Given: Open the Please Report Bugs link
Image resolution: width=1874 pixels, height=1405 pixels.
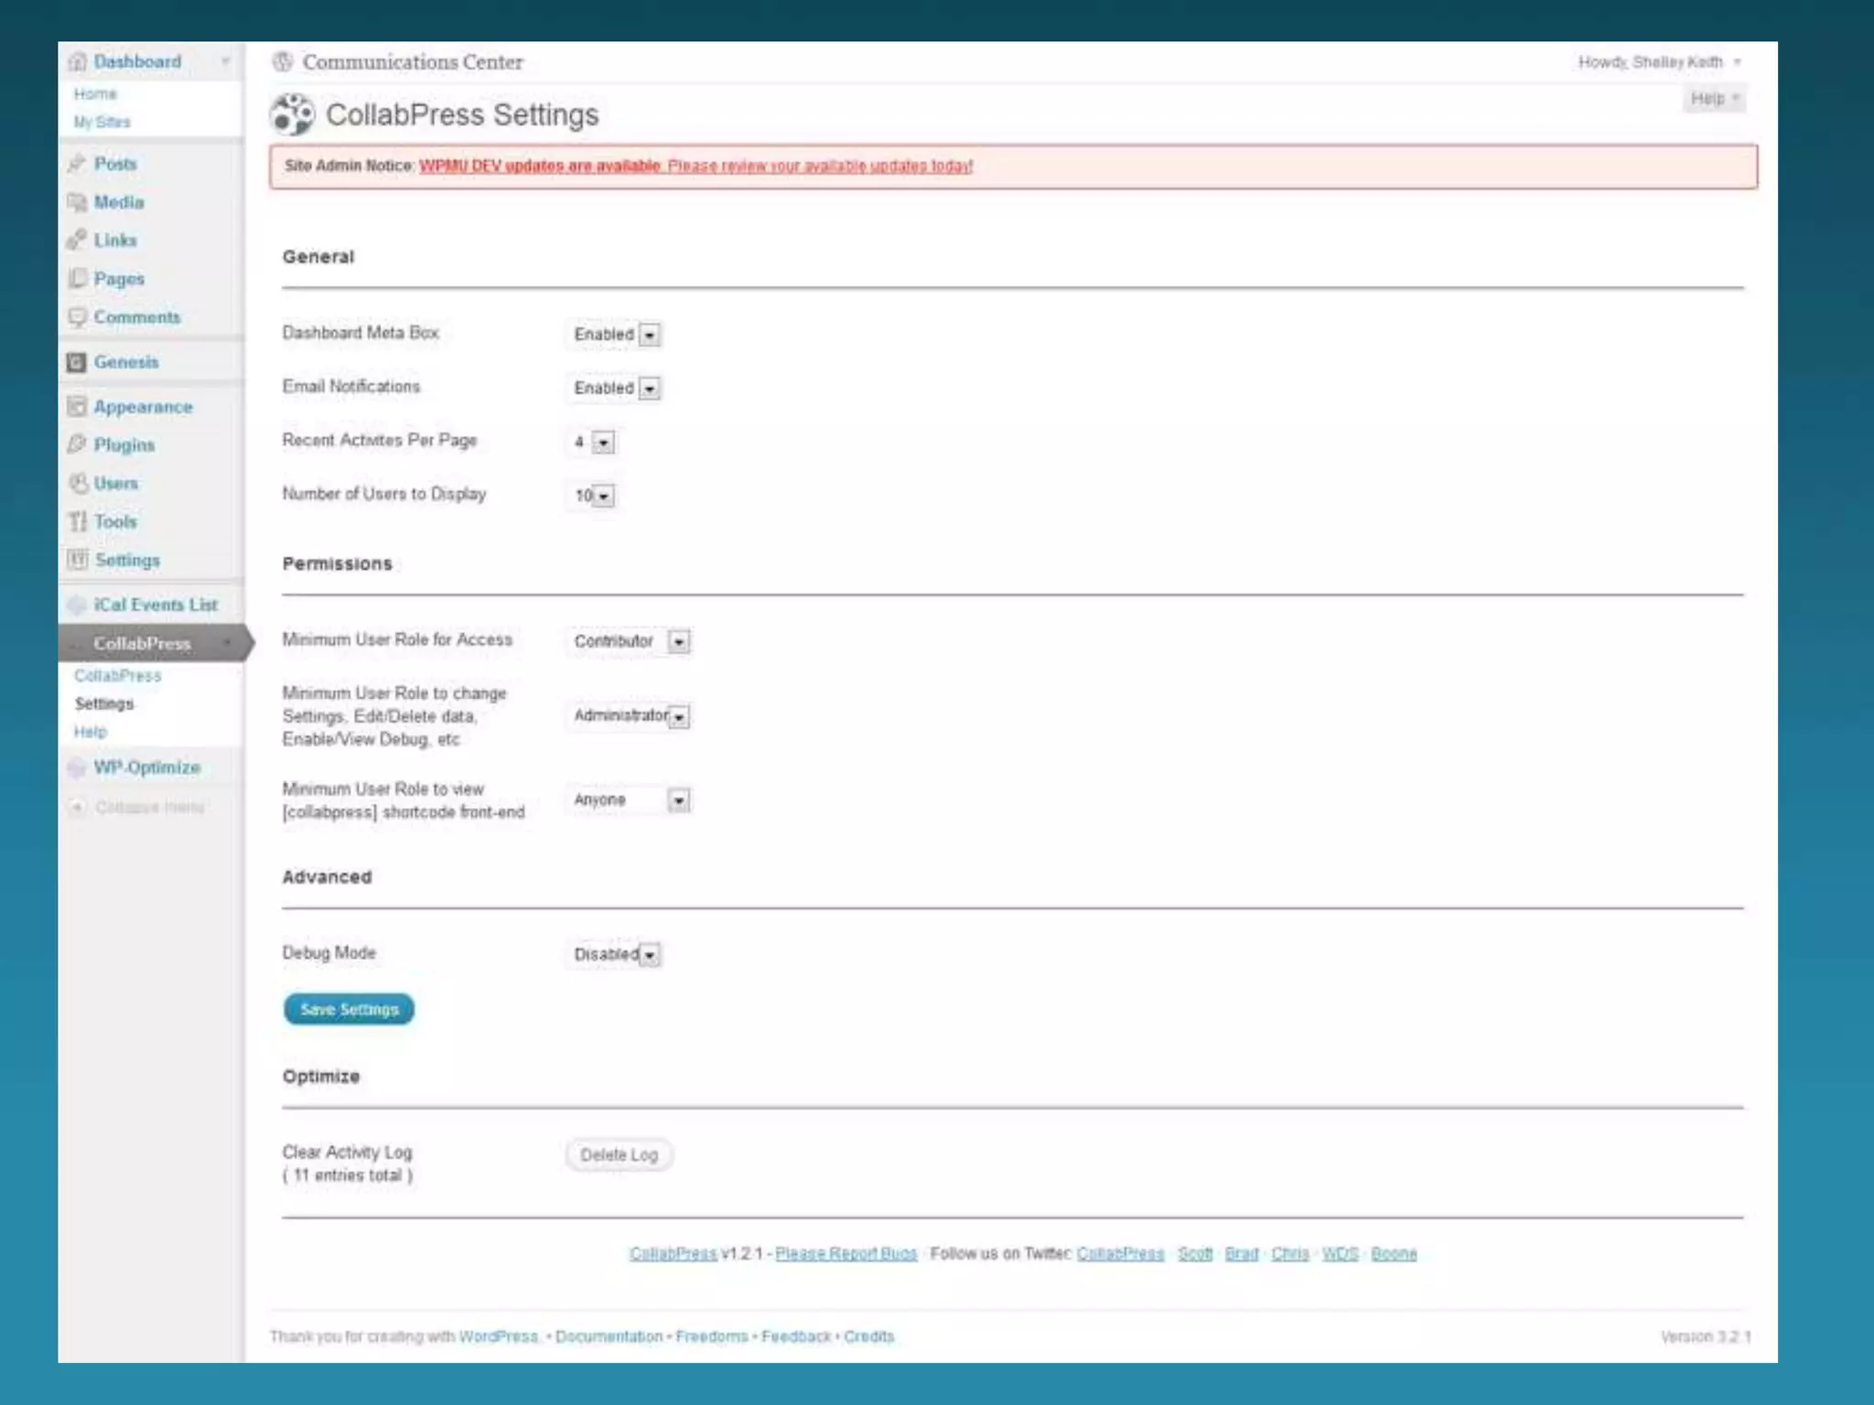Looking at the screenshot, I should (x=845, y=1253).
